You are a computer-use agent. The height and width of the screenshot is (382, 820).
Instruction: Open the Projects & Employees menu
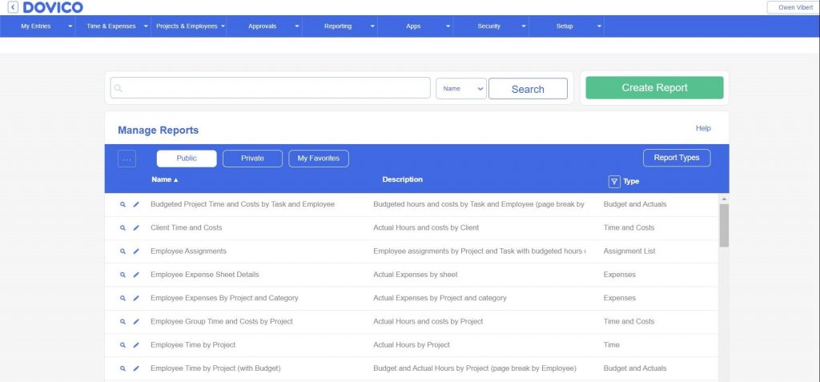187,26
